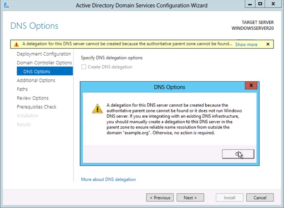Screen dimensions: 284x208
Task: Open More about DNS delegation link
Action: coord(108,179)
